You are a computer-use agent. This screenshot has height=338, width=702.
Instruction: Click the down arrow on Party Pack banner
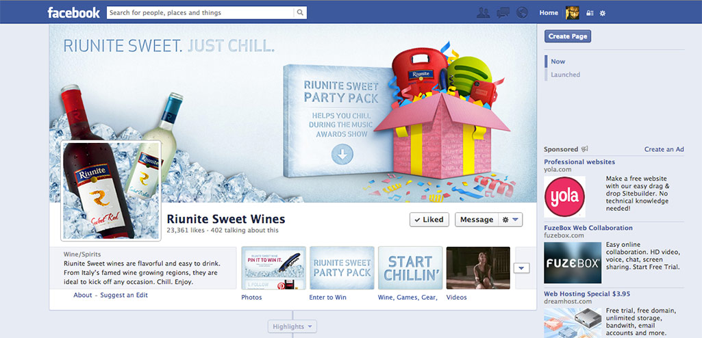click(342, 155)
